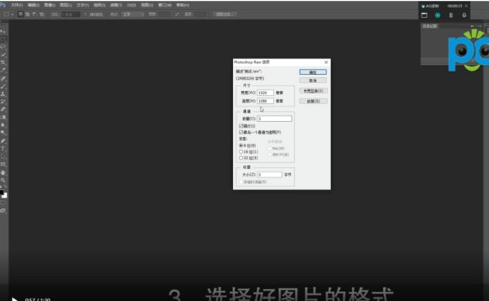The image size is (489, 301).
Task: Pause the screen recorder
Action: (x=451, y=15)
